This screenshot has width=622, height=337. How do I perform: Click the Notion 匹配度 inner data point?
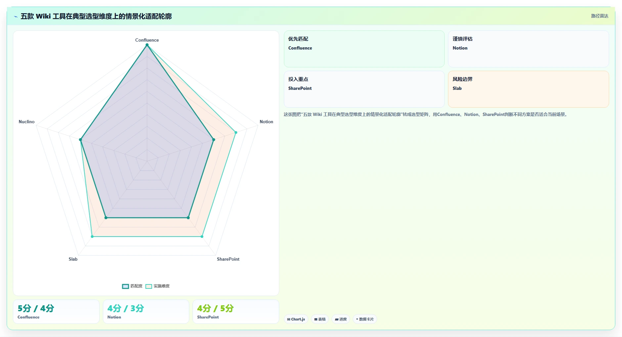(x=214, y=140)
